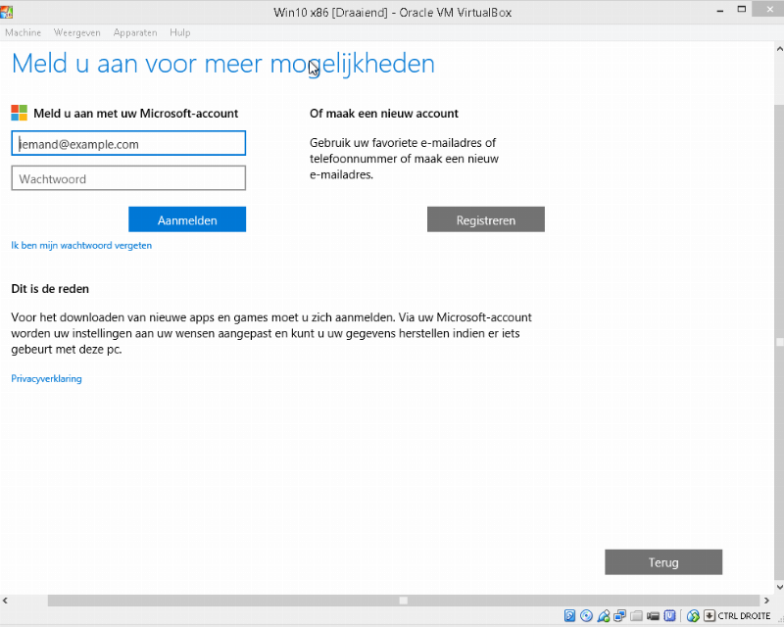Screen dimensions: 784x627
Task: Open the Weergeven menu
Action: coord(77,32)
